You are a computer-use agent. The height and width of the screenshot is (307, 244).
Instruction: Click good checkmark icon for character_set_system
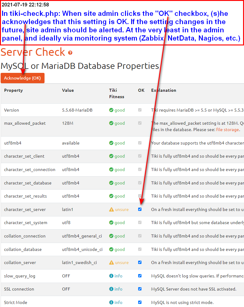tap(111, 223)
